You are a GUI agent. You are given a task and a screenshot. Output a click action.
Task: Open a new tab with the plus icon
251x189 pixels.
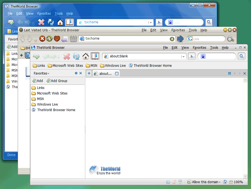[89, 73]
